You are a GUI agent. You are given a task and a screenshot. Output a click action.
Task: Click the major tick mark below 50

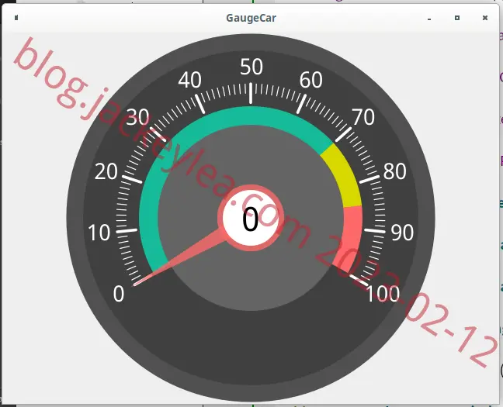tap(251, 94)
